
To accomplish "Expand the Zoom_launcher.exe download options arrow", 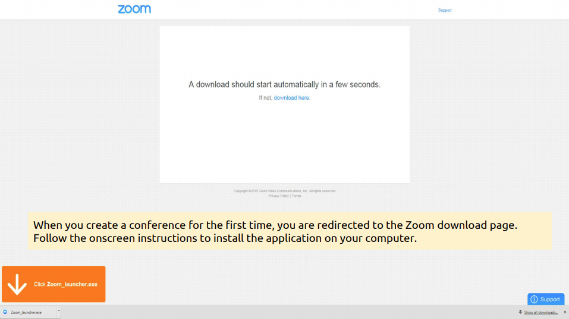I will [x=59, y=311].
